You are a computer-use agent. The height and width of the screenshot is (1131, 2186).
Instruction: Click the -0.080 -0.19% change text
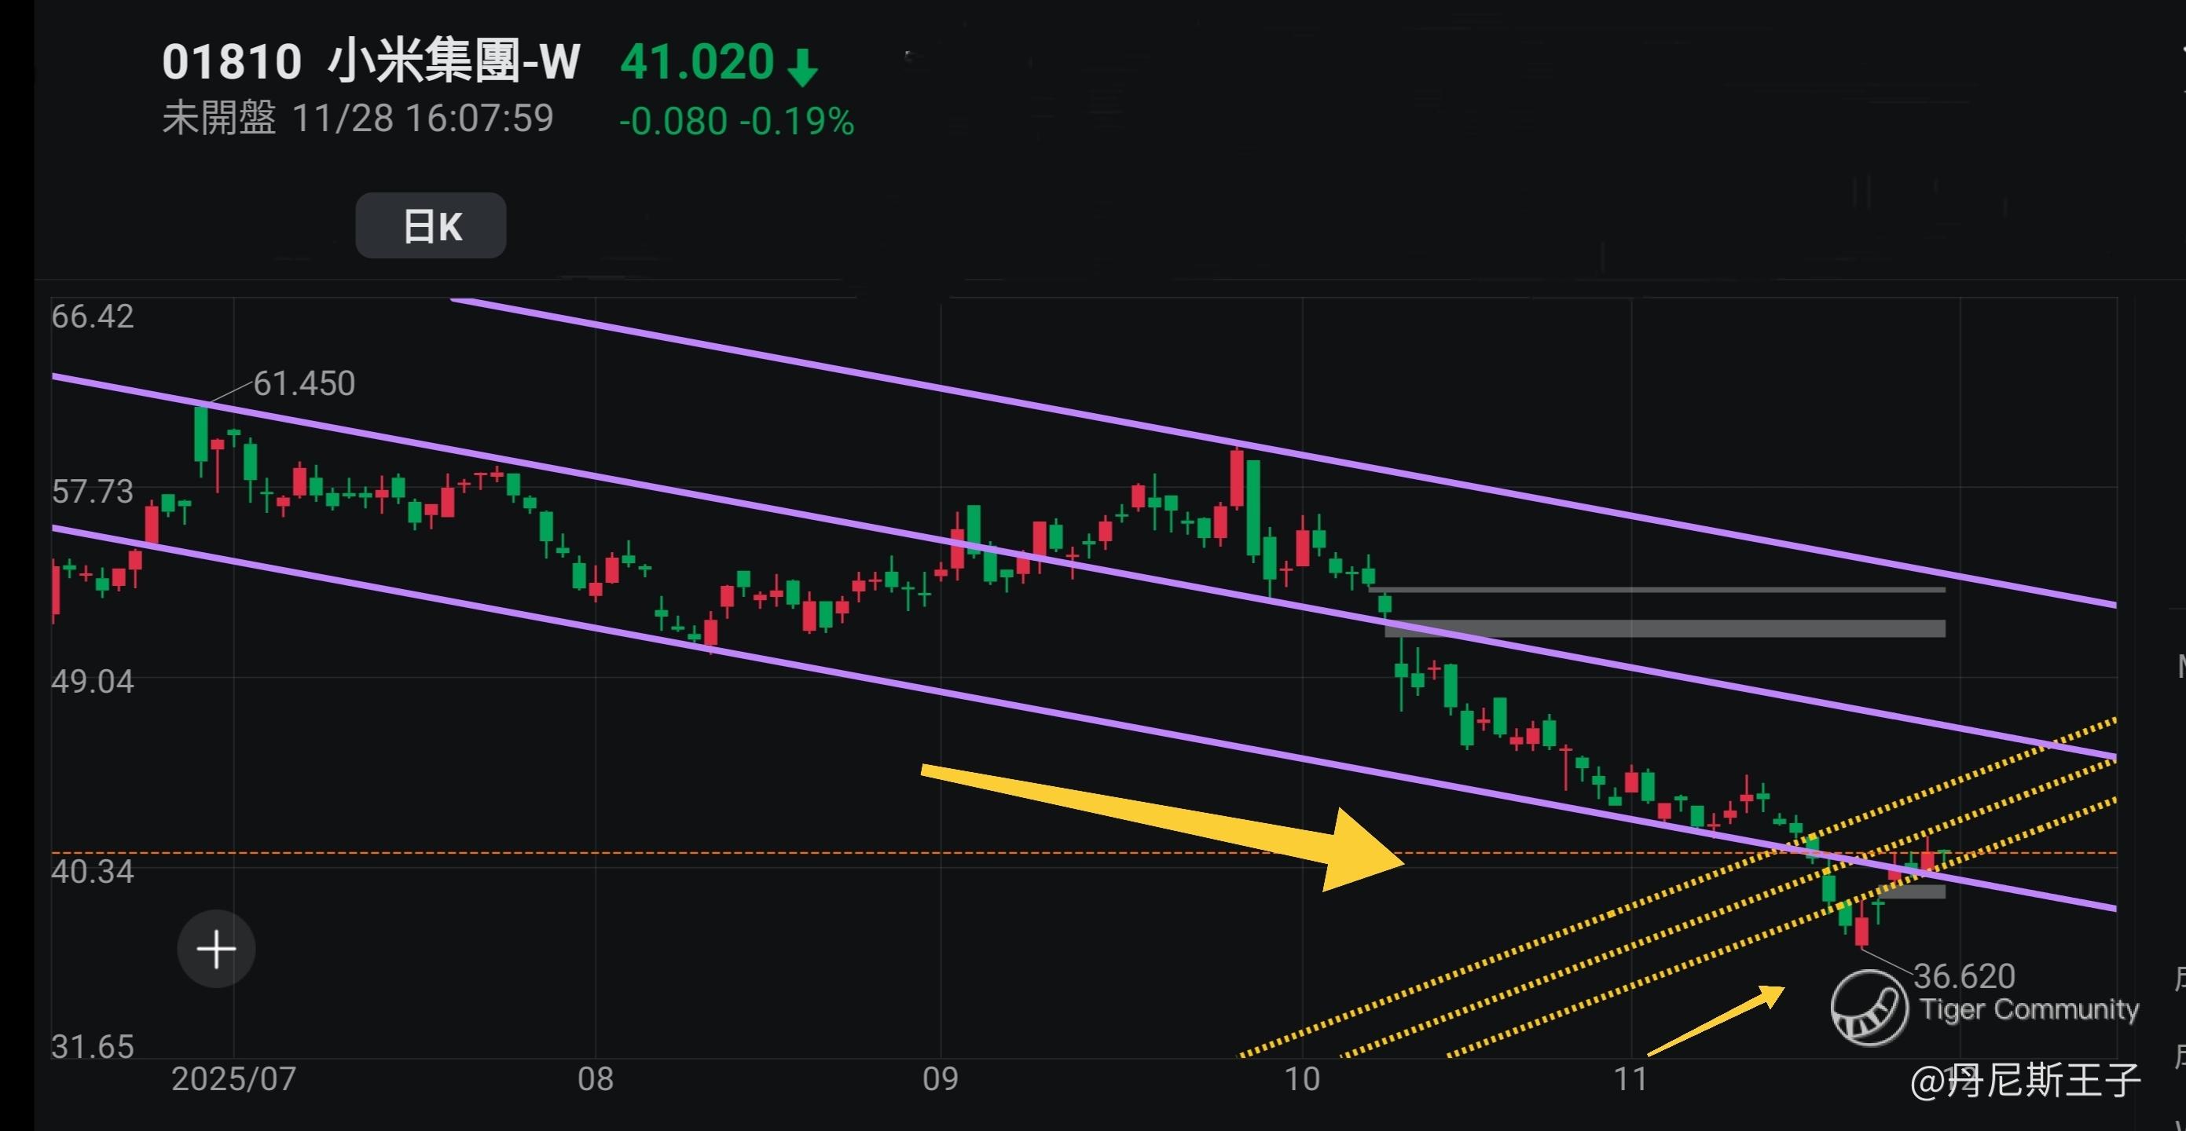tap(735, 121)
